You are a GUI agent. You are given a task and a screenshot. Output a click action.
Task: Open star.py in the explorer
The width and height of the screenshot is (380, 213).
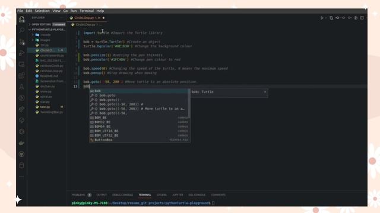(47, 102)
